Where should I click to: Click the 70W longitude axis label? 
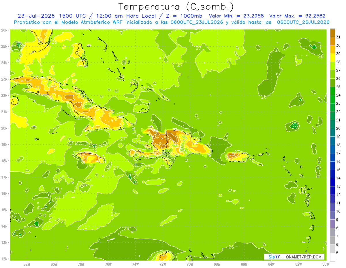pos(190,264)
